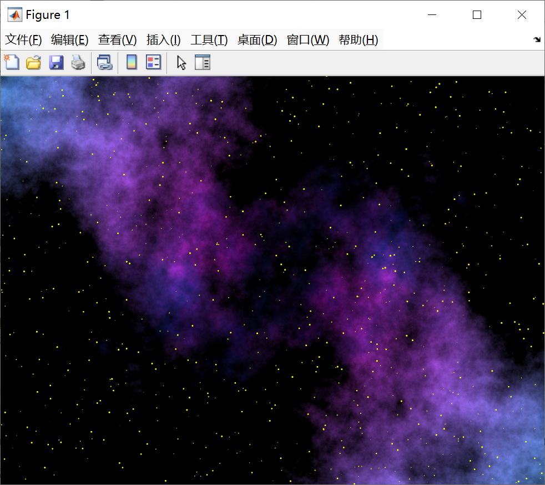This screenshot has height=485, width=545.
Task: Open the 帮助(H) menu
Action: pos(358,40)
